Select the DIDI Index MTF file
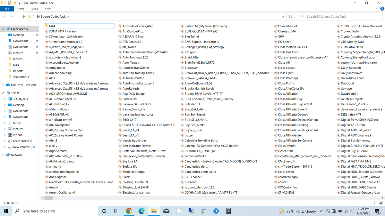385x216 pixels. (348, 115)
